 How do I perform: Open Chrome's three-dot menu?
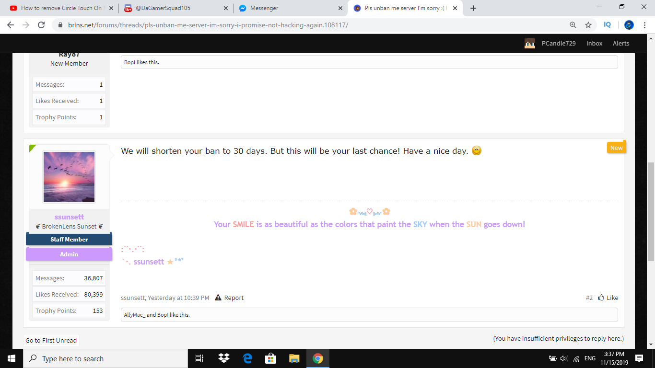[x=645, y=25]
